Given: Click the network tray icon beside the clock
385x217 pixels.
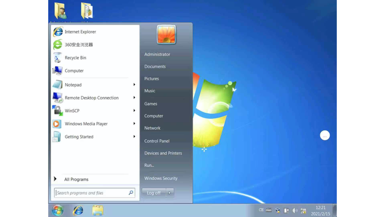Looking at the screenshot, I should (x=303, y=210).
